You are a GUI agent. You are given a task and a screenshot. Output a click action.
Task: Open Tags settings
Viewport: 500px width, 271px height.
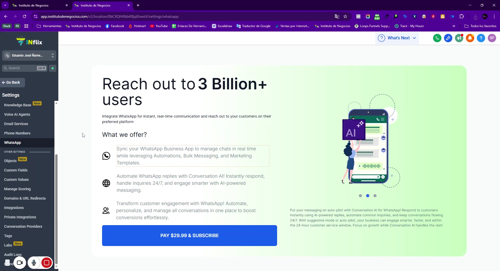point(8,236)
